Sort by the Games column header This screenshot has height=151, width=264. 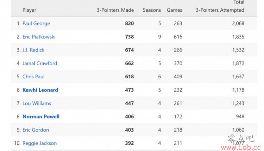pos(175,10)
